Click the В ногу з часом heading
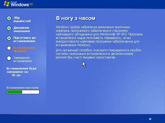 (x=76, y=18)
